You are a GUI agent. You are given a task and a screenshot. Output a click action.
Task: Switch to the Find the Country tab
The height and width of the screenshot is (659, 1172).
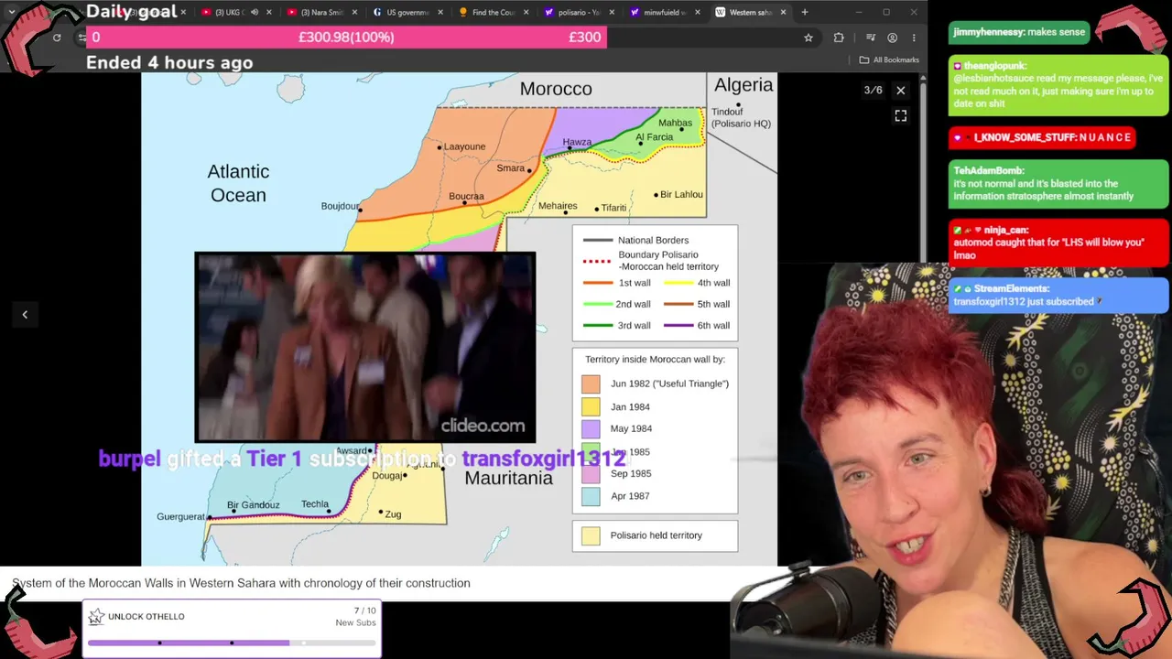[494, 12]
